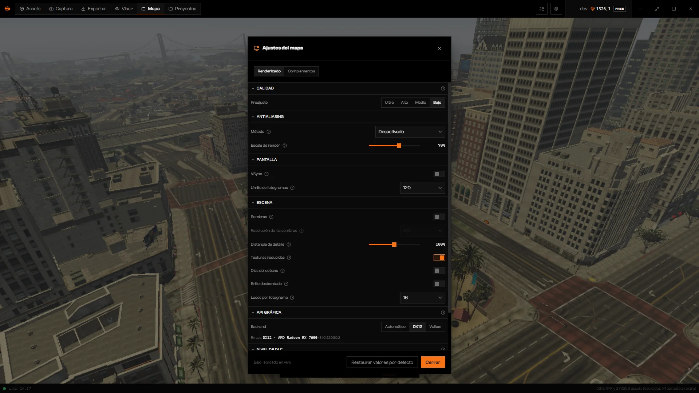The height and width of the screenshot is (393, 699).
Task: Switch to the Complementos tab
Action: point(301,71)
